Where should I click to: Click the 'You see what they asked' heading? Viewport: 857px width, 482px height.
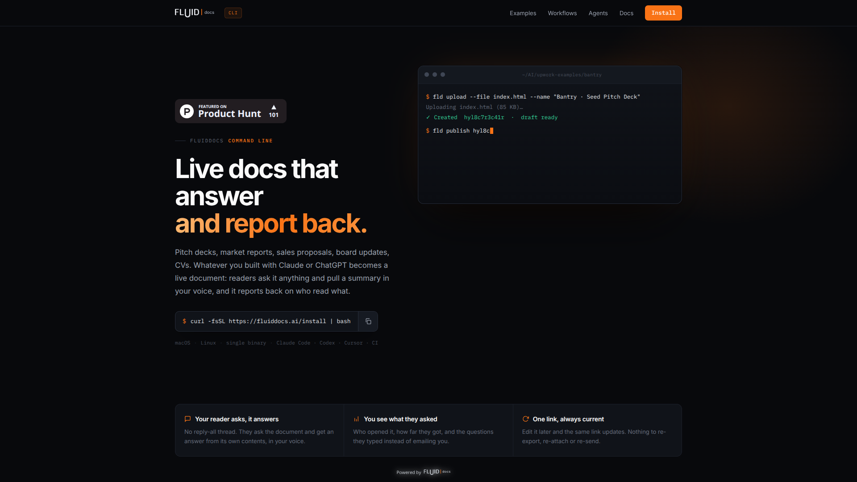pos(400,419)
